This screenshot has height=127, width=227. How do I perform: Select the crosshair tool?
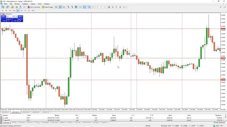(93, 7)
